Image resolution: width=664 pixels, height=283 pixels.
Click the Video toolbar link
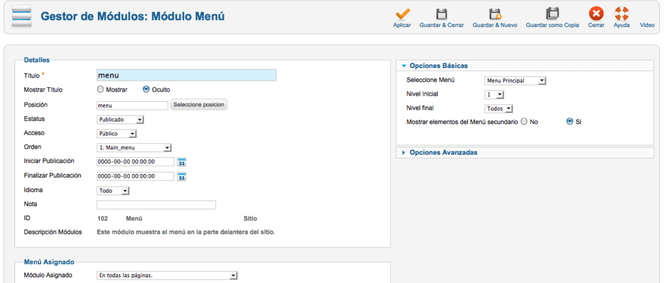648,25
